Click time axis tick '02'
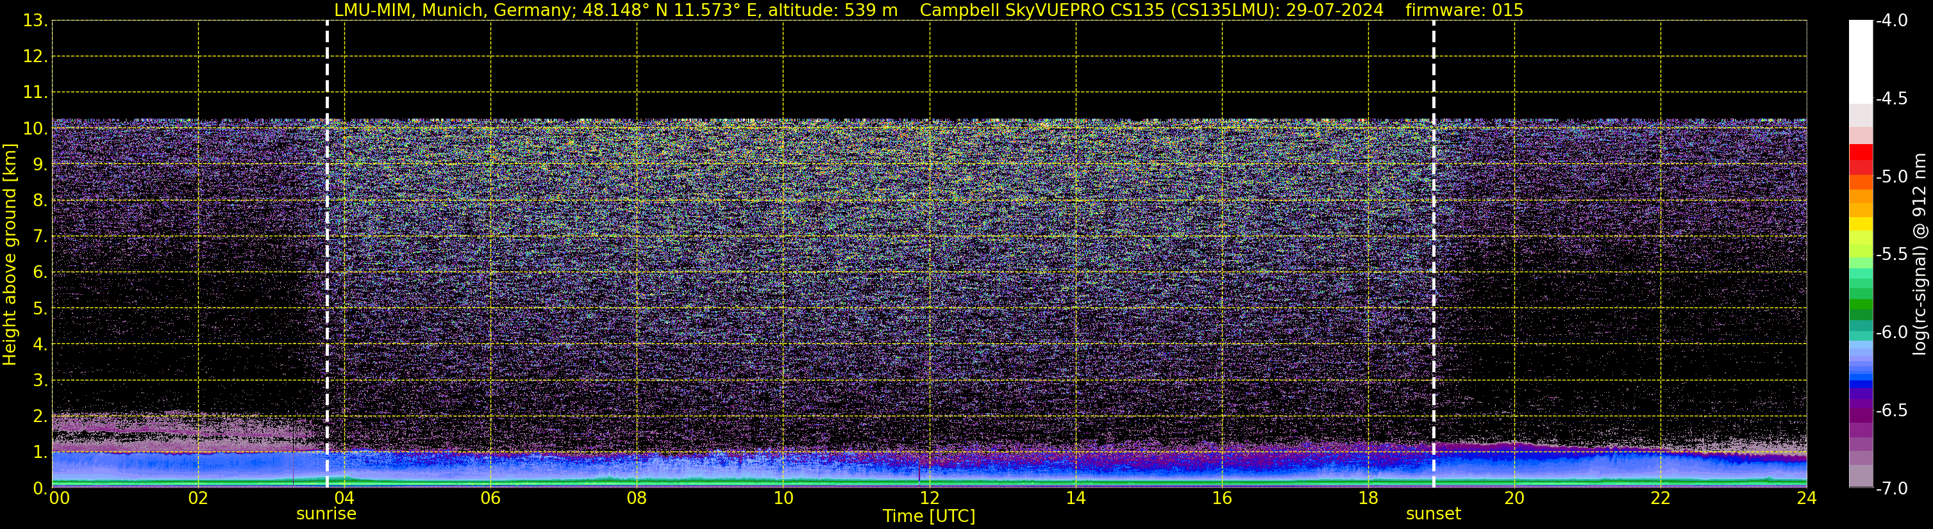The width and height of the screenshot is (1933, 529). pos(198,498)
